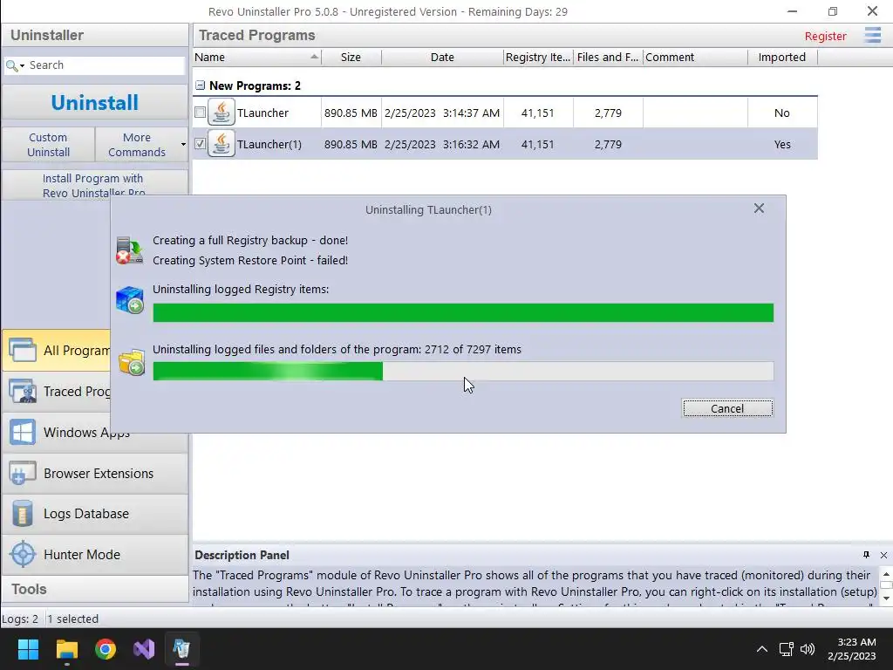Switch to the All Programs tab

pyautogui.click(x=57, y=350)
